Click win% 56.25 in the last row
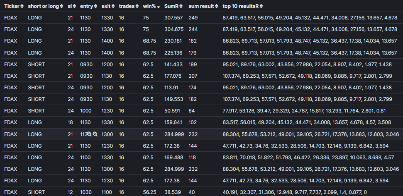 (x=149, y=192)
